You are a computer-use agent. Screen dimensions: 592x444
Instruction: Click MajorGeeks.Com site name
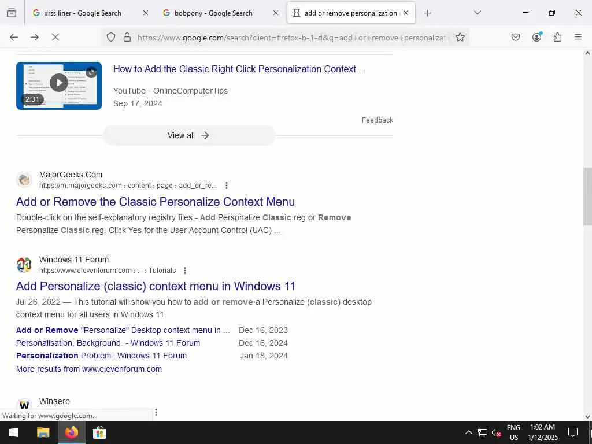(x=71, y=175)
